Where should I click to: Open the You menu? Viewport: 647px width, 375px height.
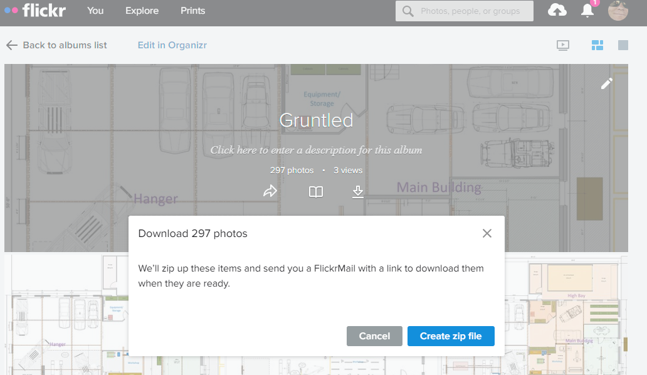(95, 11)
